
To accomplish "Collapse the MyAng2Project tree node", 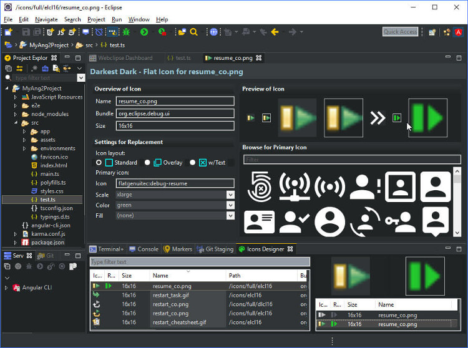I will (7, 89).
